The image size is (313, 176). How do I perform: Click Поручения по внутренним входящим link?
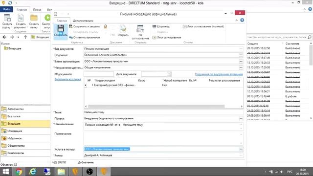coord(219,74)
